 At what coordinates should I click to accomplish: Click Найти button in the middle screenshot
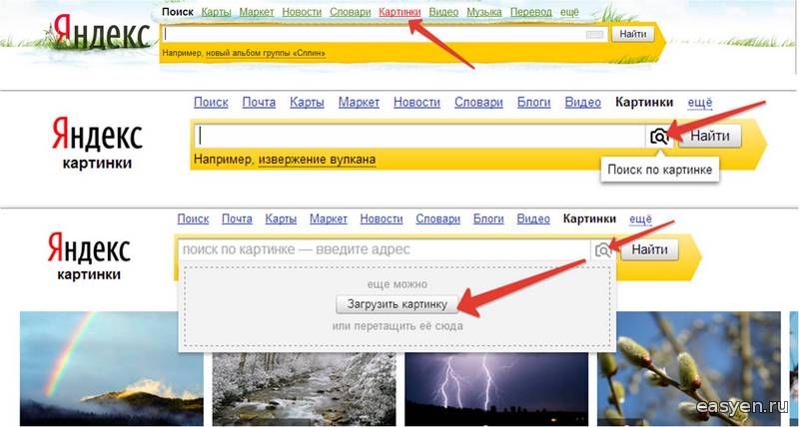710,137
